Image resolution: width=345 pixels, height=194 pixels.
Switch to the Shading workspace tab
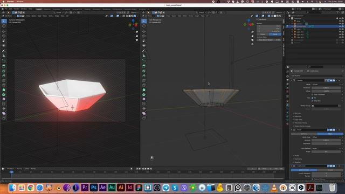tap(87, 9)
